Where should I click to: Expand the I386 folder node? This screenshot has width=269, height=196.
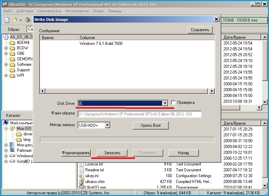6,53
